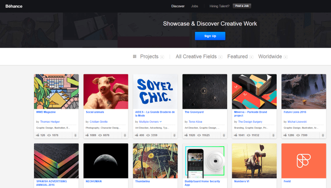Open SPANISH ADVERTISING ANNUAL 2016 link
This screenshot has width=331, height=188.
pyautogui.click(x=52, y=183)
